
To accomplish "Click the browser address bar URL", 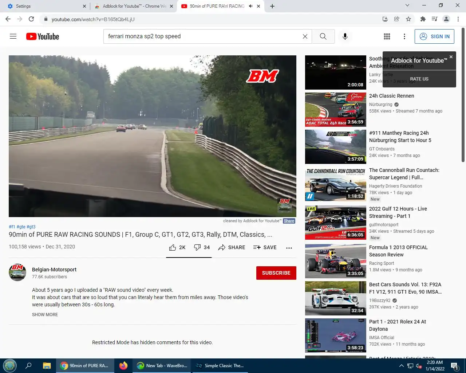I will click(x=93, y=19).
